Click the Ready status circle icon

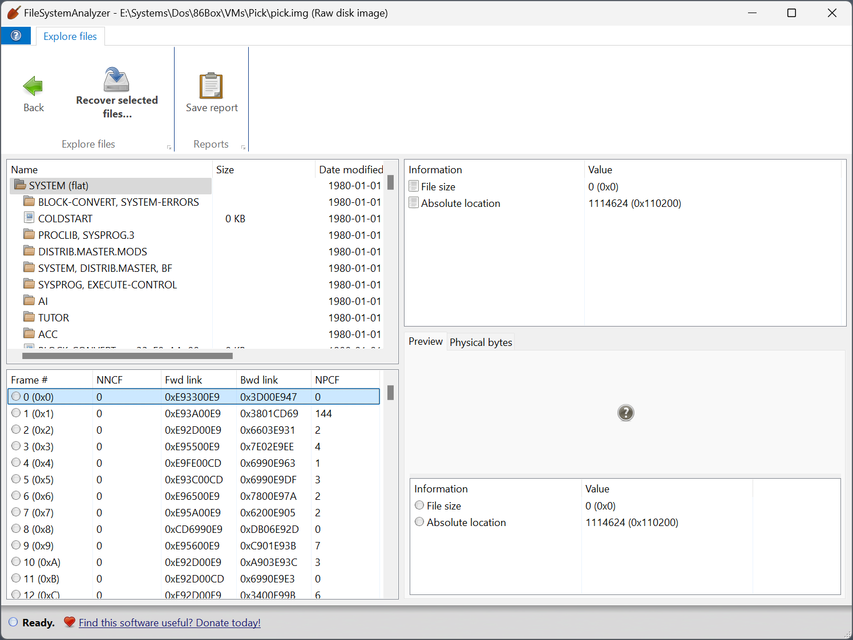[13, 622]
